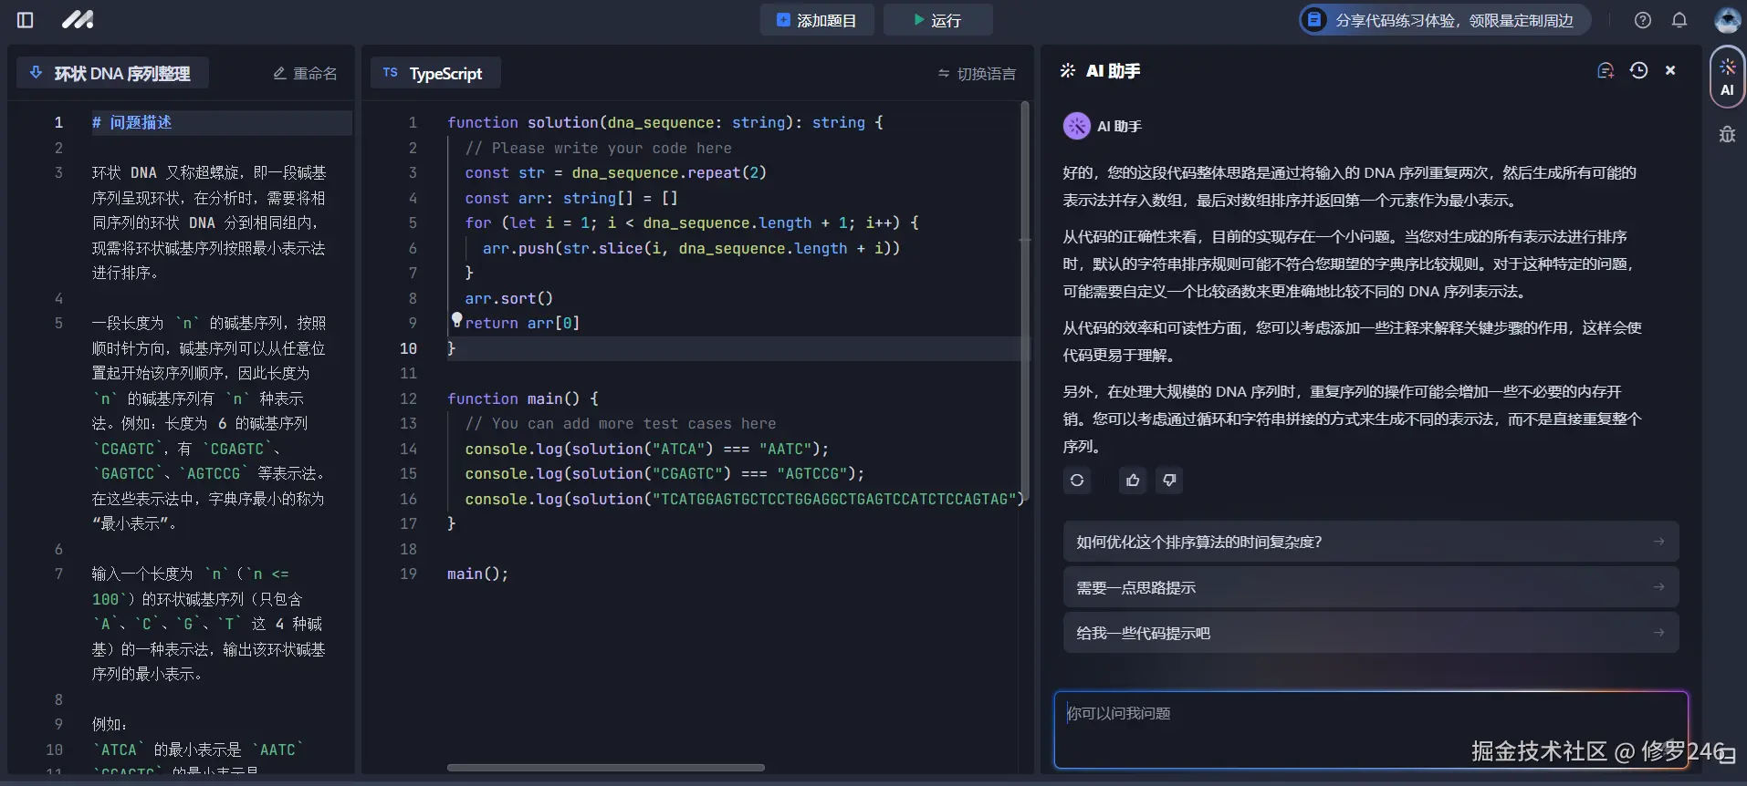Expand suggestion 如何优化这个排序算法的时间复杂度
This screenshot has width=1747, height=786.
tap(1370, 542)
